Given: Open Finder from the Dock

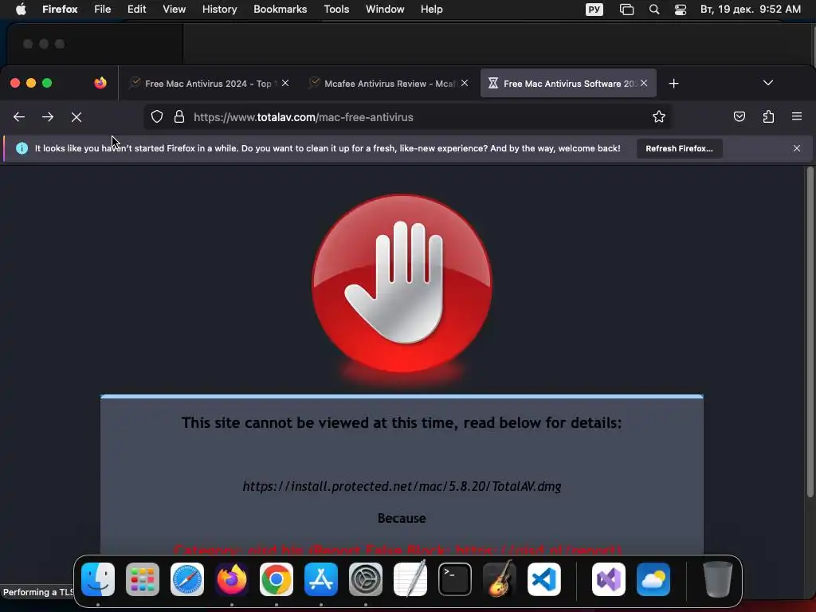Looking at the screenshot, I should [98, 579].
